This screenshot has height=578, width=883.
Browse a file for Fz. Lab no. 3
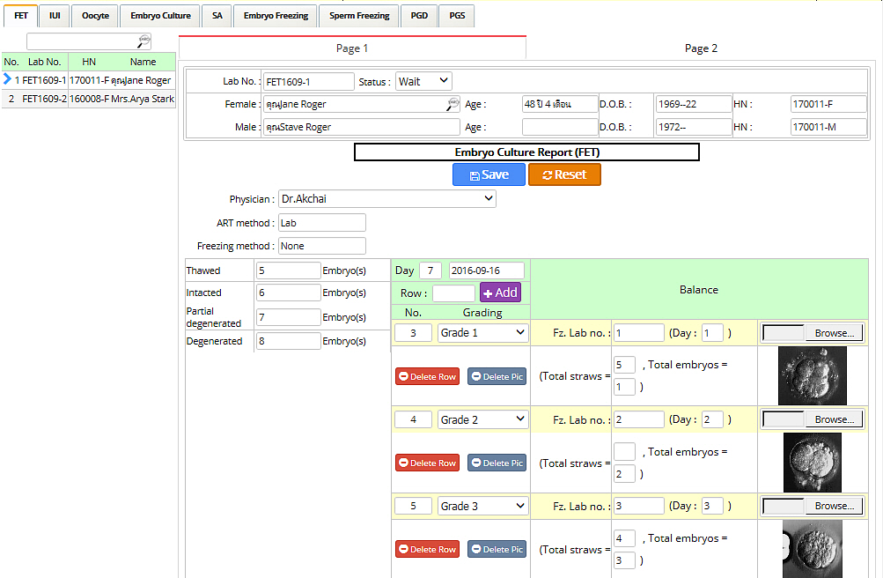coord(833,506)
